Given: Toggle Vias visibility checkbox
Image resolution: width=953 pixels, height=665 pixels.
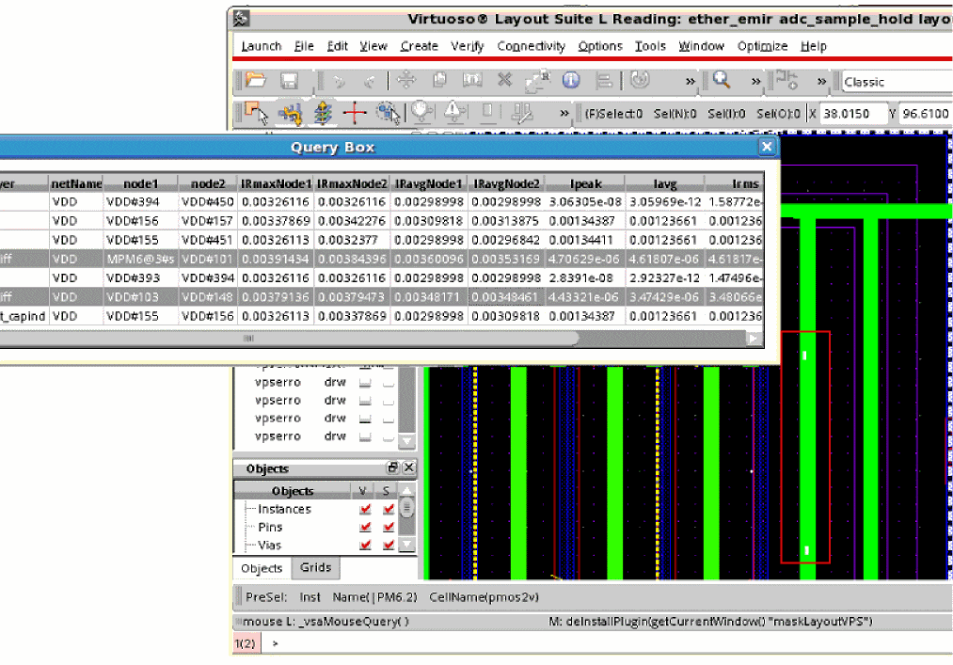Looking at the screenshot, I should (365, 546).
